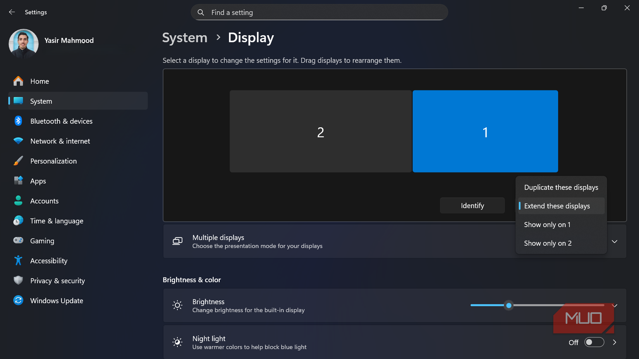
Task: Open Night light detail settings arrow
Action: pyautogui.click(x=614, y=342)
